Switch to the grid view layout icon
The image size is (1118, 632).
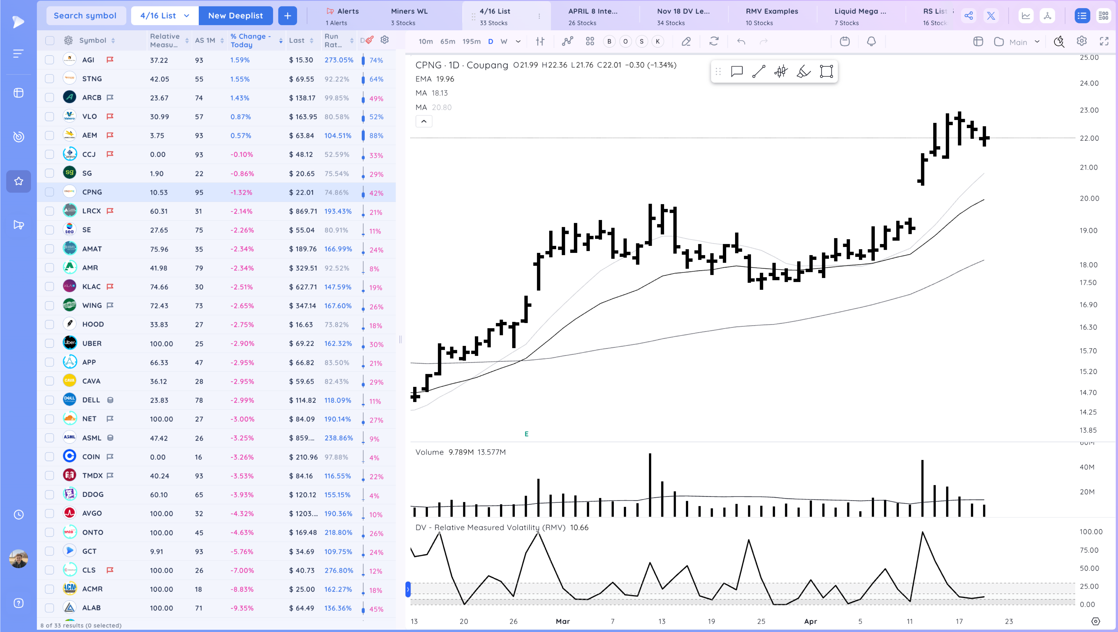pyautogui.click(x=1103, y=16)
